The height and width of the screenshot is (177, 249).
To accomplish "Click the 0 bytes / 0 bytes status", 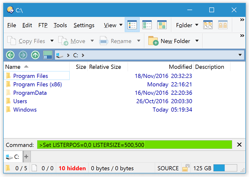I will (x=112, y=168).
